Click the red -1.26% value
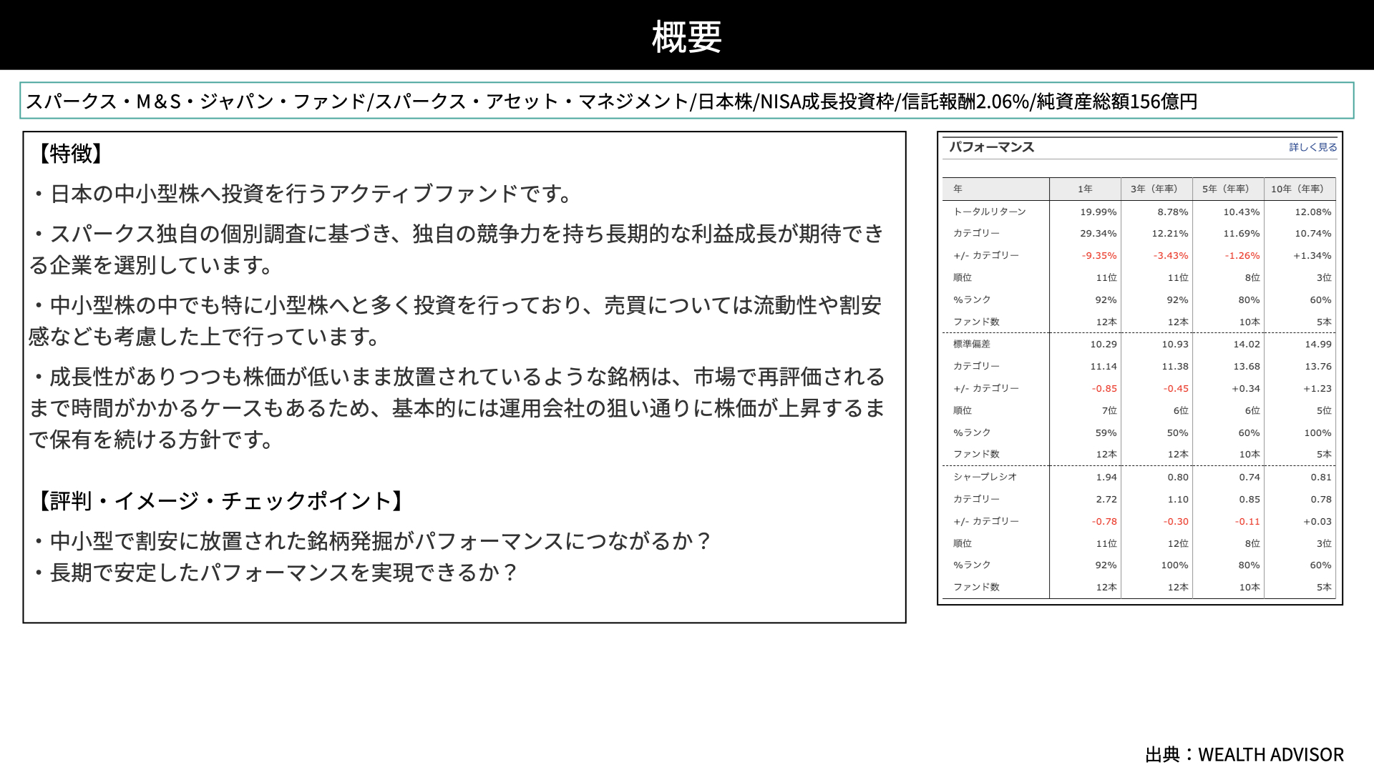The width and height of the screenshot is (1374, 772). tap(1242, 256)
